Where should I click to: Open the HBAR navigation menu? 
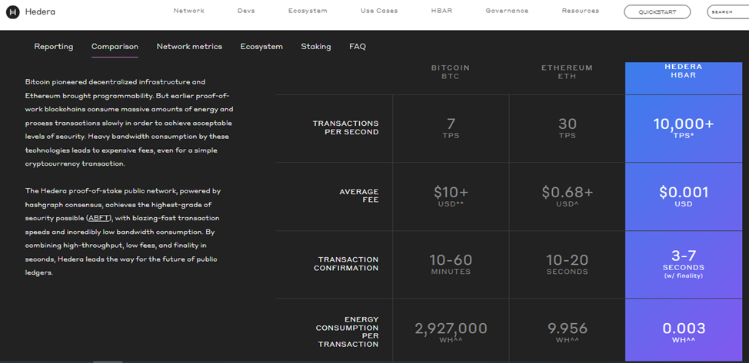(x=441, y=11)
